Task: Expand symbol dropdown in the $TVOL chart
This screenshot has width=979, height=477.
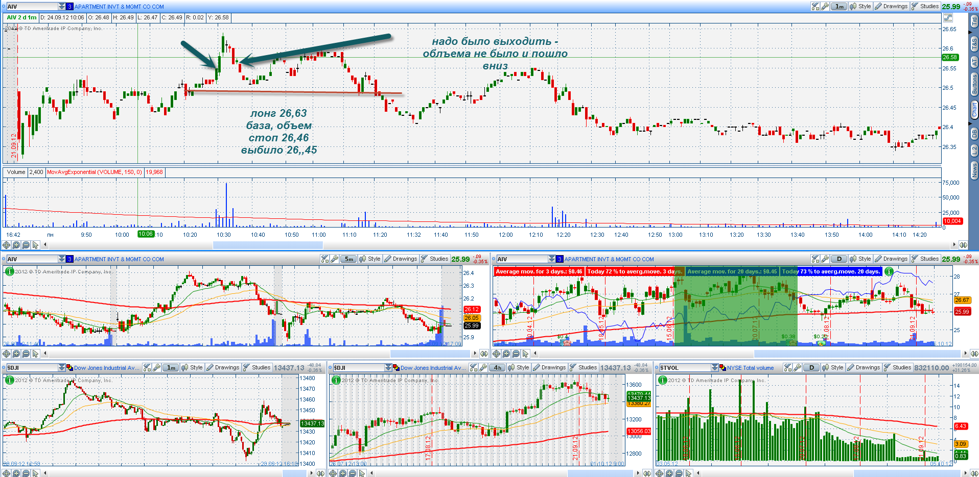Action: [x=715, y=368]
